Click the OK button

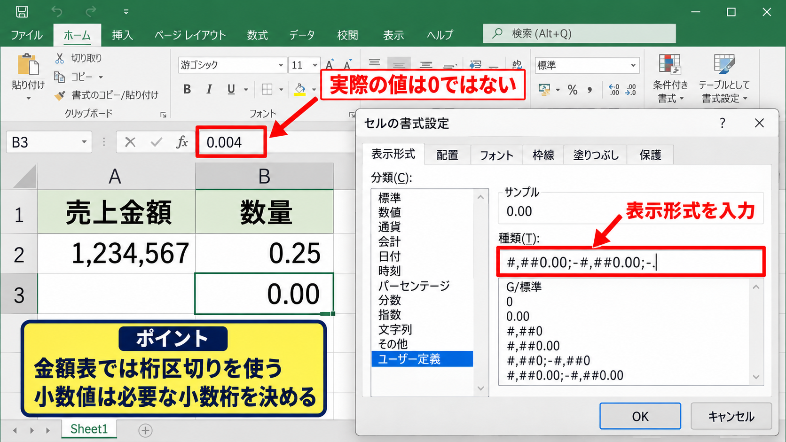coord(640,416)
